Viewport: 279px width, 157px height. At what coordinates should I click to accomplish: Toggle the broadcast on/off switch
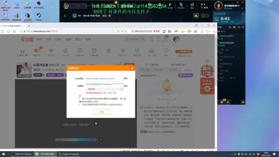tap(37, 51)
